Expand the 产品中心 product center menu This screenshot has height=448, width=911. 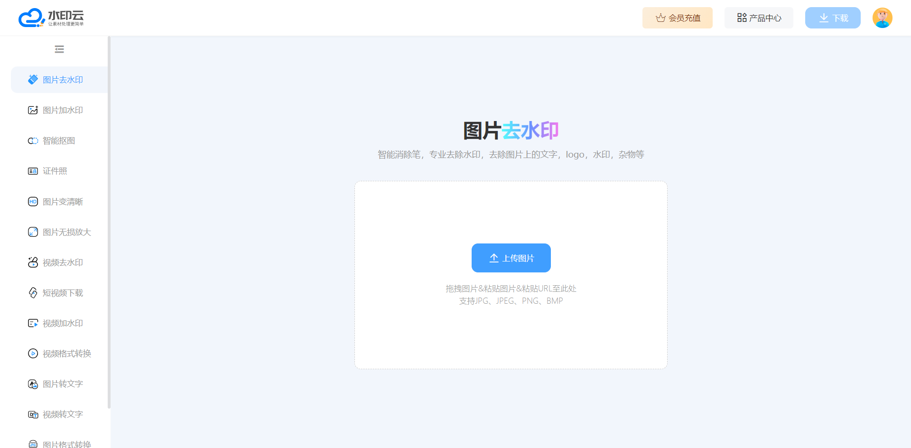[759, 18]
